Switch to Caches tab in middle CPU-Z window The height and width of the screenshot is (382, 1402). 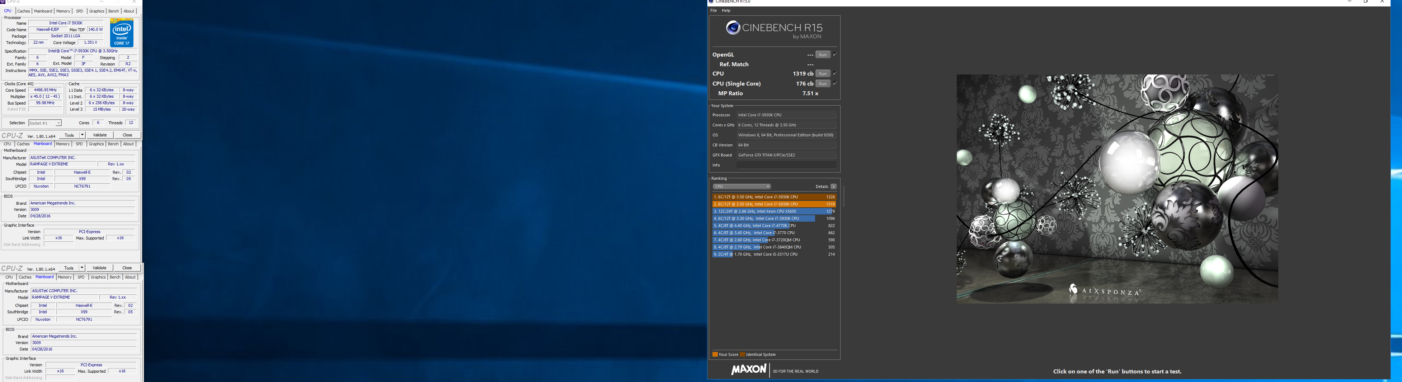click(23, 144)
